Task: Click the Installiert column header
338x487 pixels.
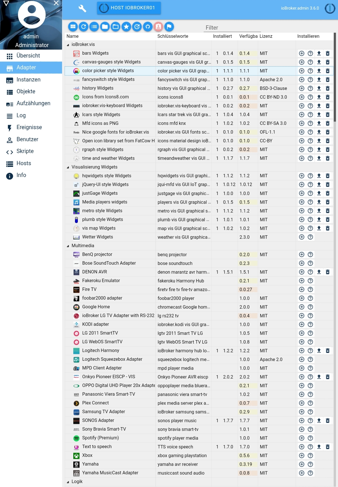Action: (222, 36)
